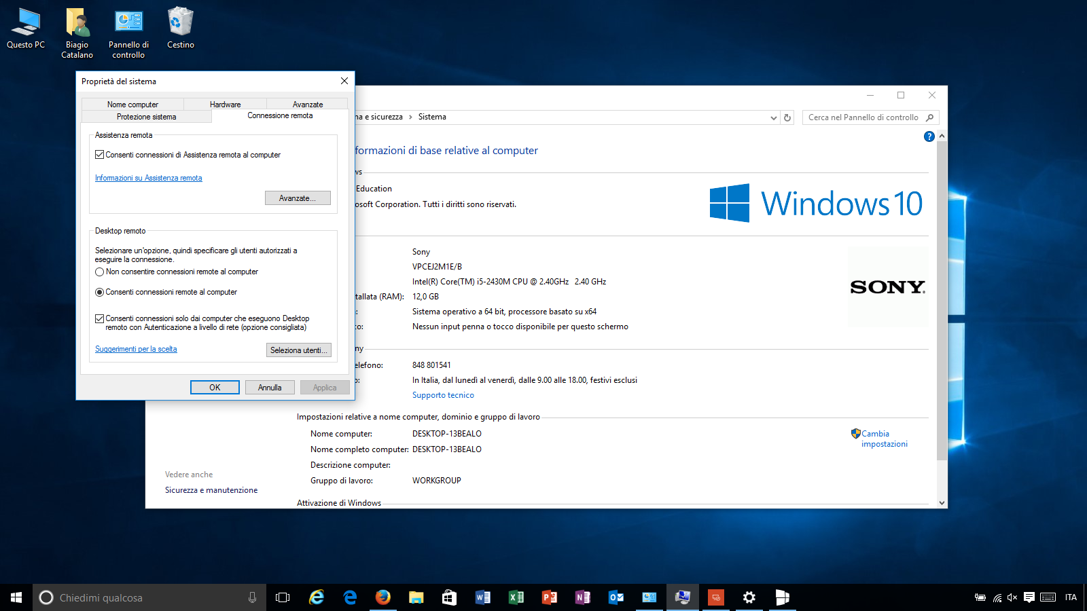Open the Questo PC desktop icon

pos(26,29)
